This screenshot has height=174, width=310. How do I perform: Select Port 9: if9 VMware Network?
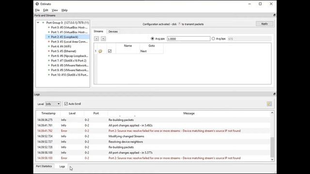(x=70, y=70)
